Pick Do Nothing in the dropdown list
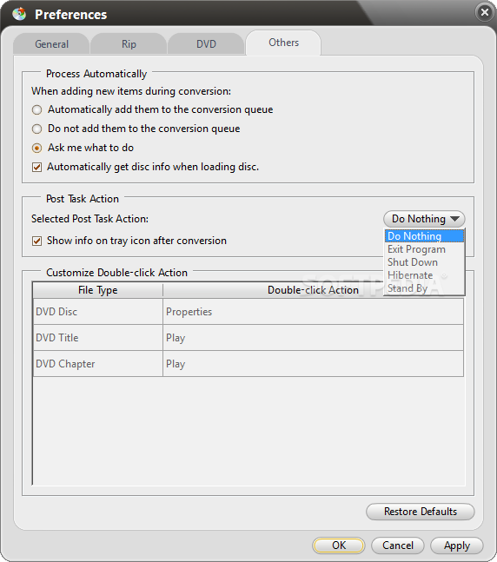 click(424, 236)
